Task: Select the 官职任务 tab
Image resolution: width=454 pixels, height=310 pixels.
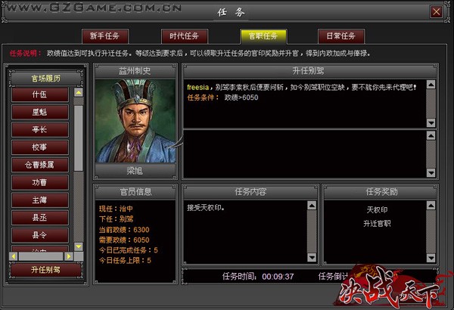Action: pyautogui.click(x=263, y=36)
